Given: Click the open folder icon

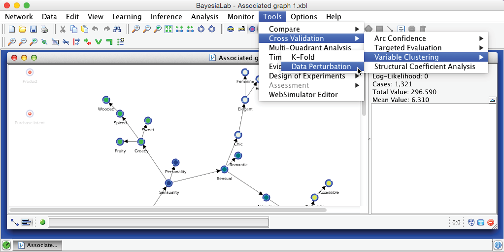Looking at the screenshot, I should click(22, 29).
